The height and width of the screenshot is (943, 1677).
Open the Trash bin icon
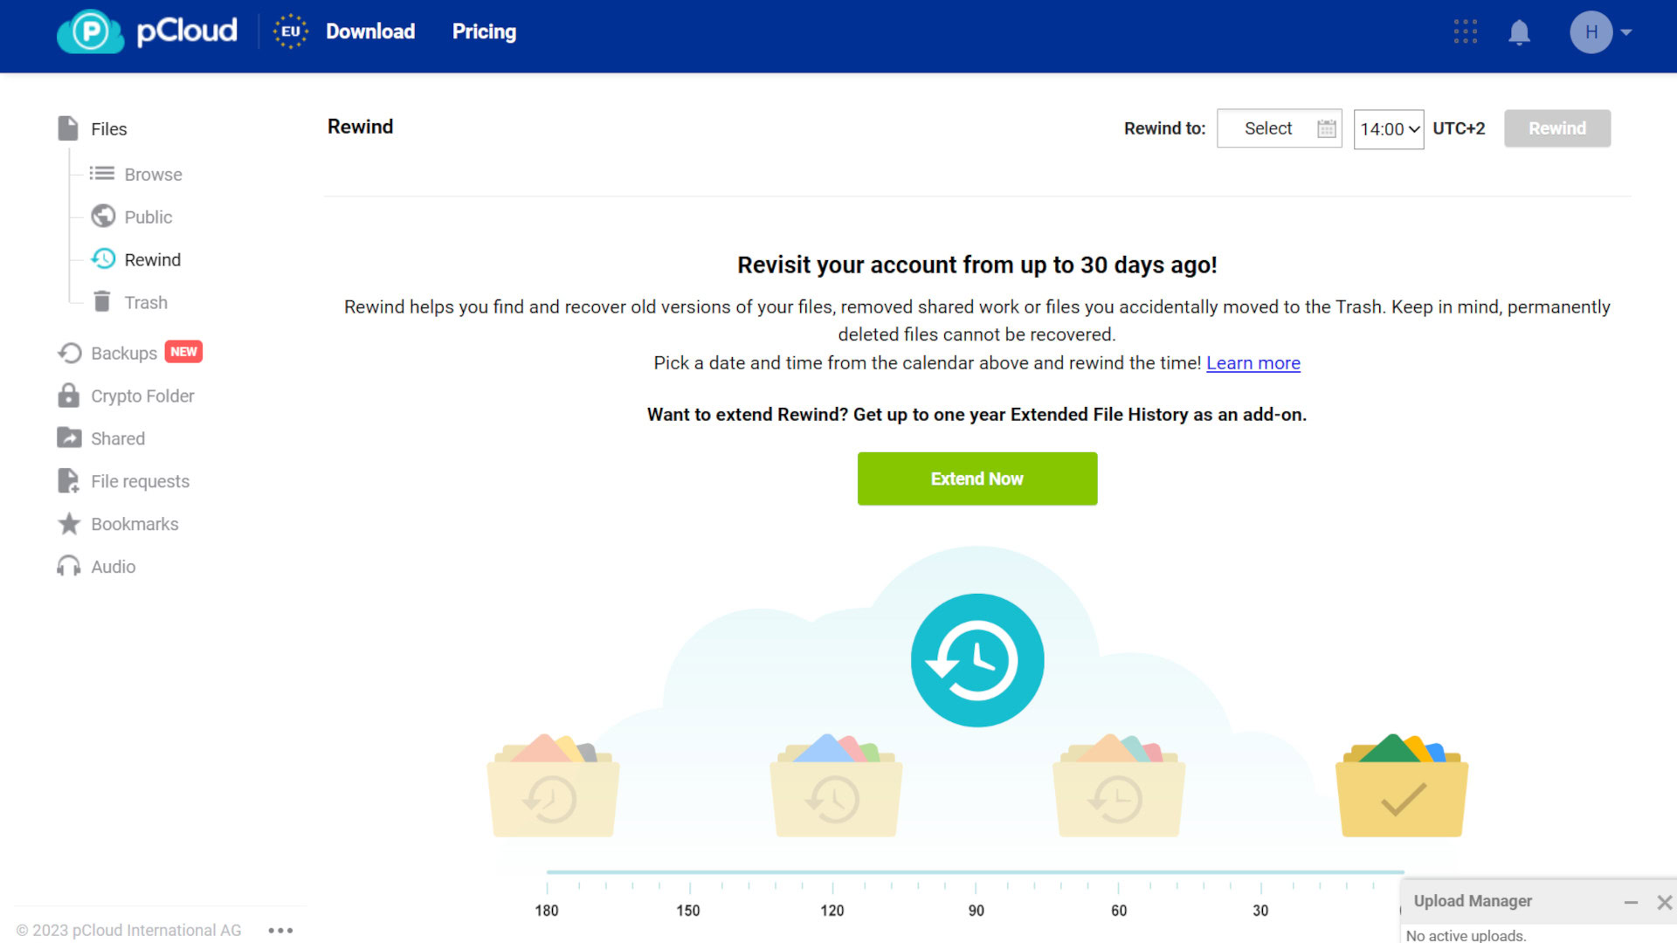[x=102, y=302]
